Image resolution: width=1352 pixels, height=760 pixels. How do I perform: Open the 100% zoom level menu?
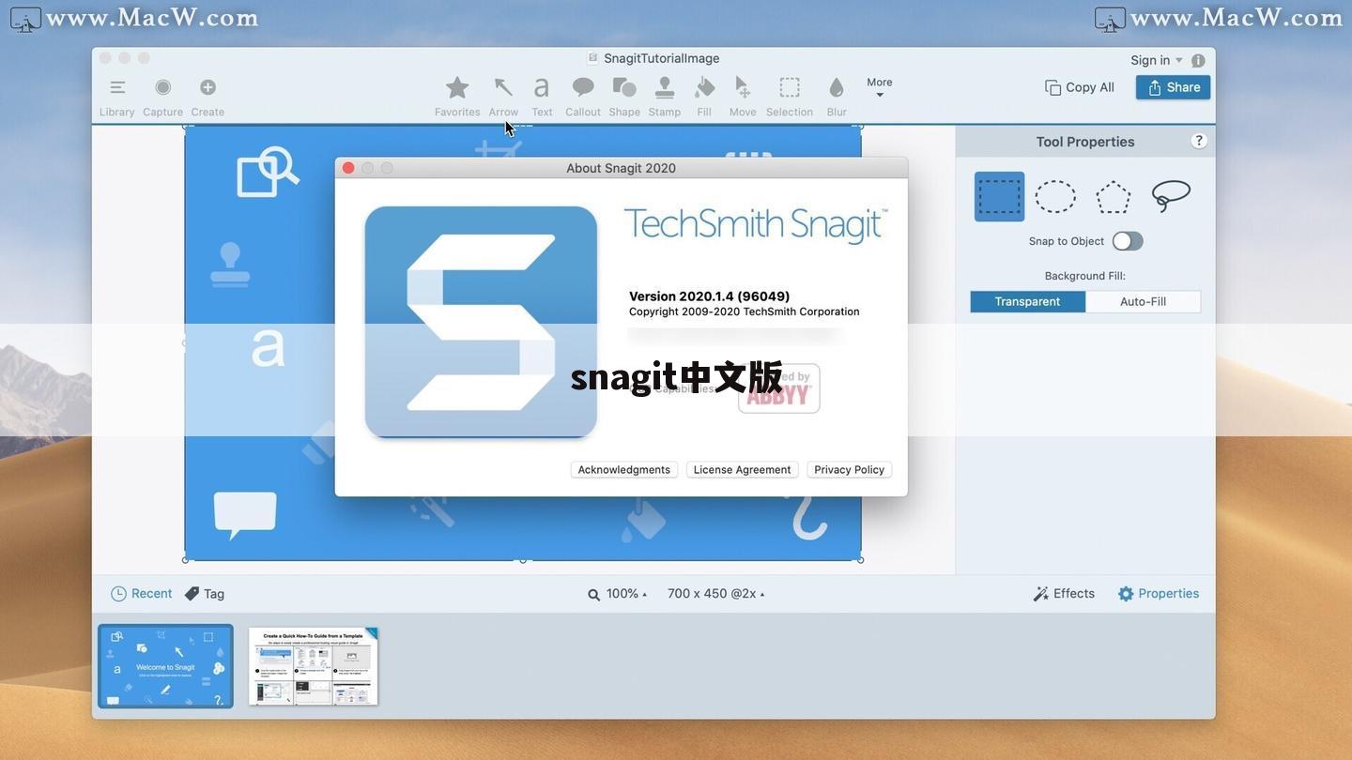coord(618,594)
